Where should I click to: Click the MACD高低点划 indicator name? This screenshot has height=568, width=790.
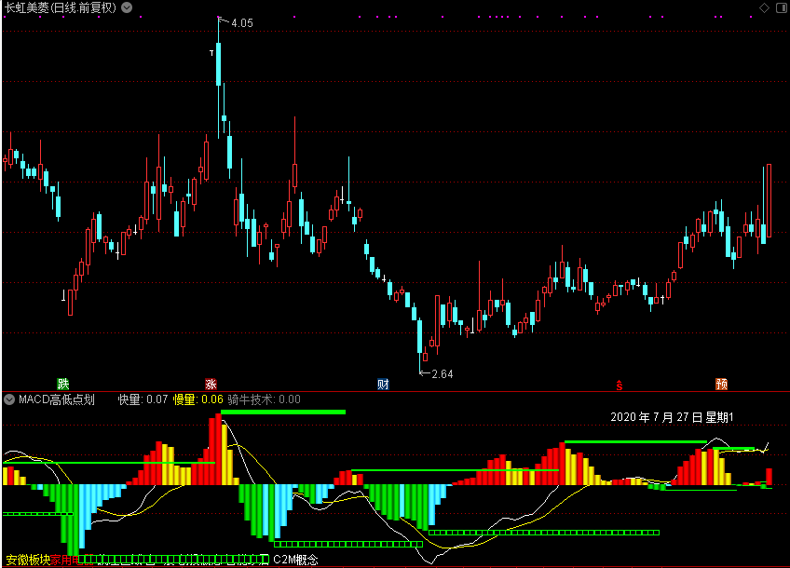pyautogui.click(x=57, y=399)
